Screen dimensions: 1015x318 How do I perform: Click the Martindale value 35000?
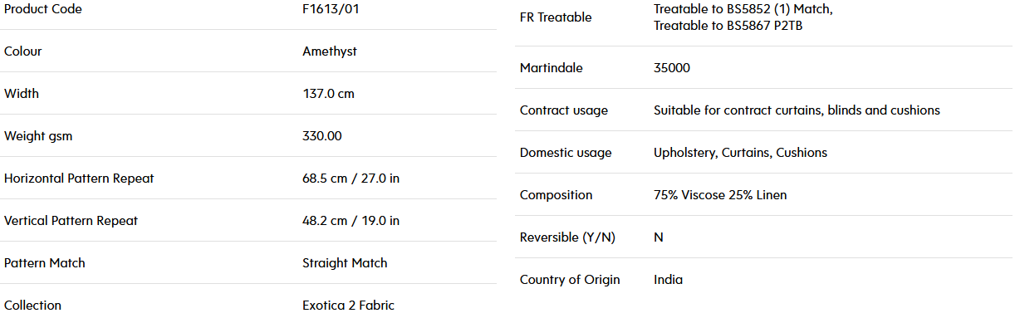(672, 68)
